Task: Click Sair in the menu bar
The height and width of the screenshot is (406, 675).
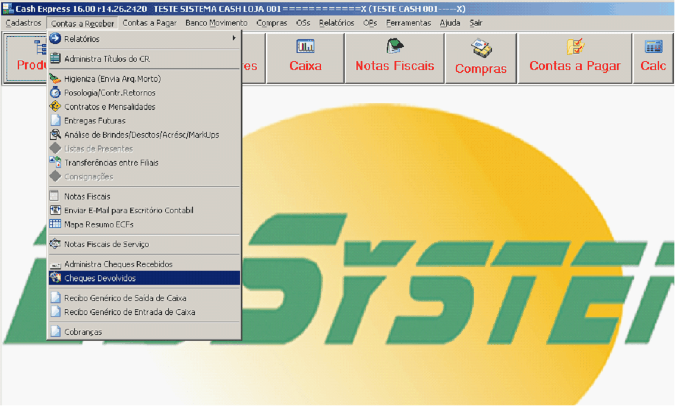Action: (x=475, y=23)
